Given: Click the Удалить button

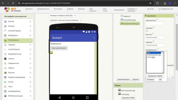Looking at the screenshot, I should [135, 79].
